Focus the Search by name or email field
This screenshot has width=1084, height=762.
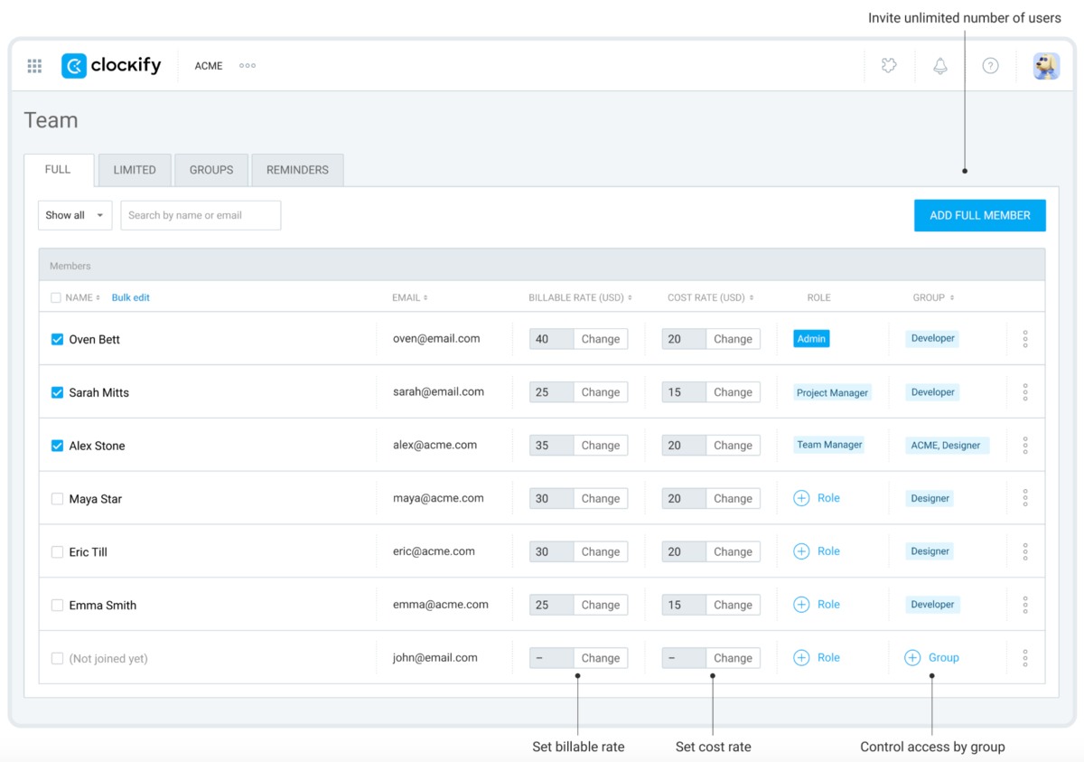[x=201, y=215]
